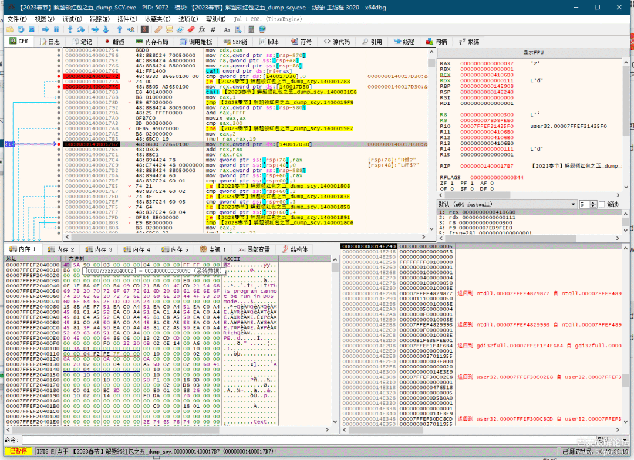This screenshot has height=460, width=634.
Task: Toggle breakpoint bullet at 00000001400017C4
Action: 59,160
